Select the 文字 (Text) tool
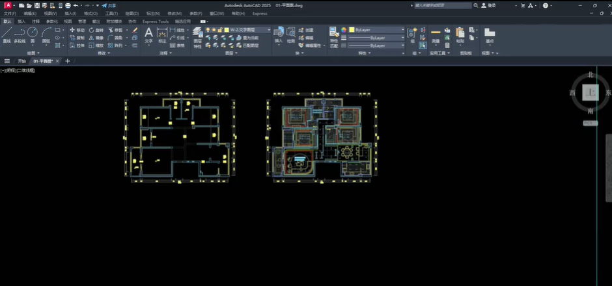Viewport: 612px width, 286px height. [x=148, y=35]
